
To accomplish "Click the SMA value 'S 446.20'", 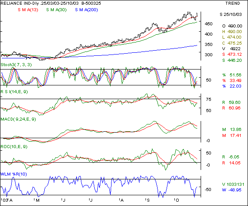I will click(232, 61).
